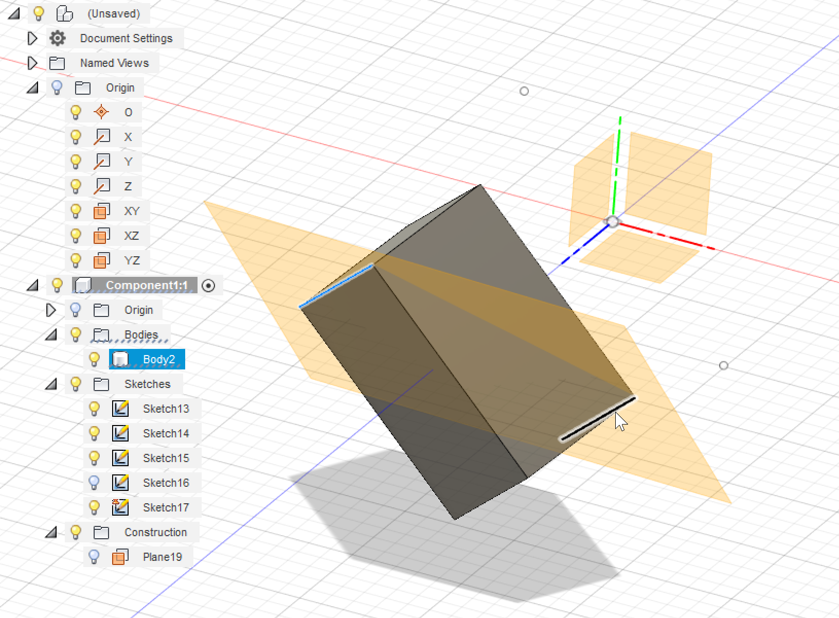
Task: Select the Construction folder label
Action: click(156, 532)
